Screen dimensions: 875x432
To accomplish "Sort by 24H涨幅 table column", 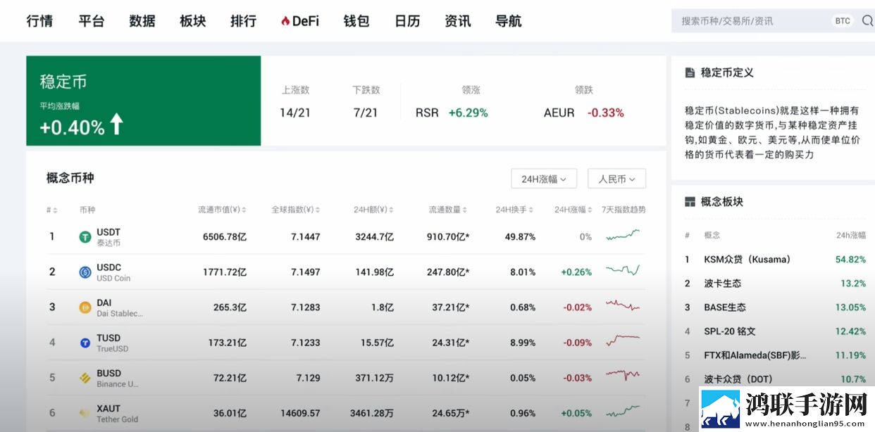I will pyautogui.click(x=573, y=210).
